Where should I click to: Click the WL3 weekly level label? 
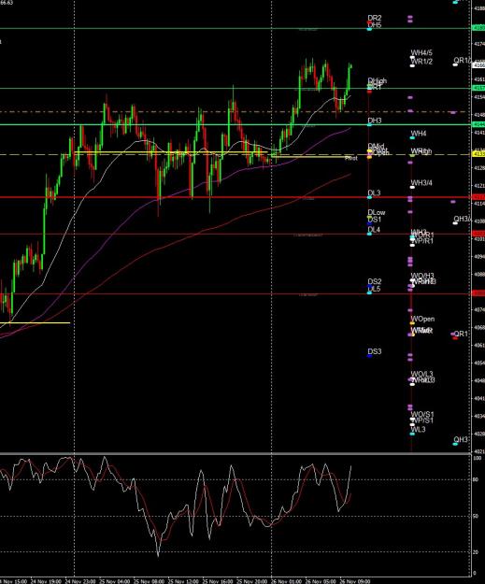(x=418, y=430)
